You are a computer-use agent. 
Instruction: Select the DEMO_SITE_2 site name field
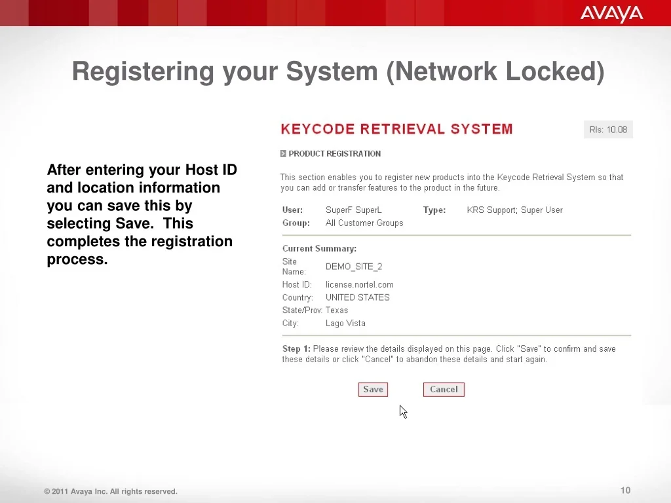pyautogui.click(x=354, y=267)
